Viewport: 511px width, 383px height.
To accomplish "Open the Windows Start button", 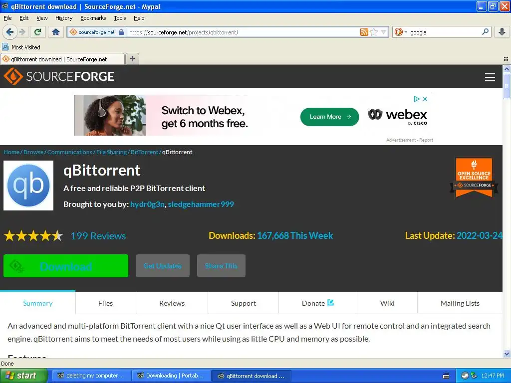I will point(23,376).
